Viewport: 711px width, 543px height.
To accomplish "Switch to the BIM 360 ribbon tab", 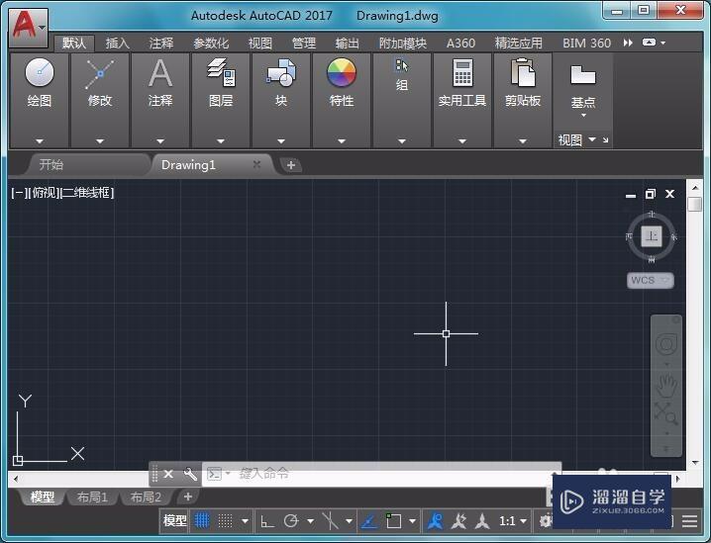I will [x=587, y=43].
